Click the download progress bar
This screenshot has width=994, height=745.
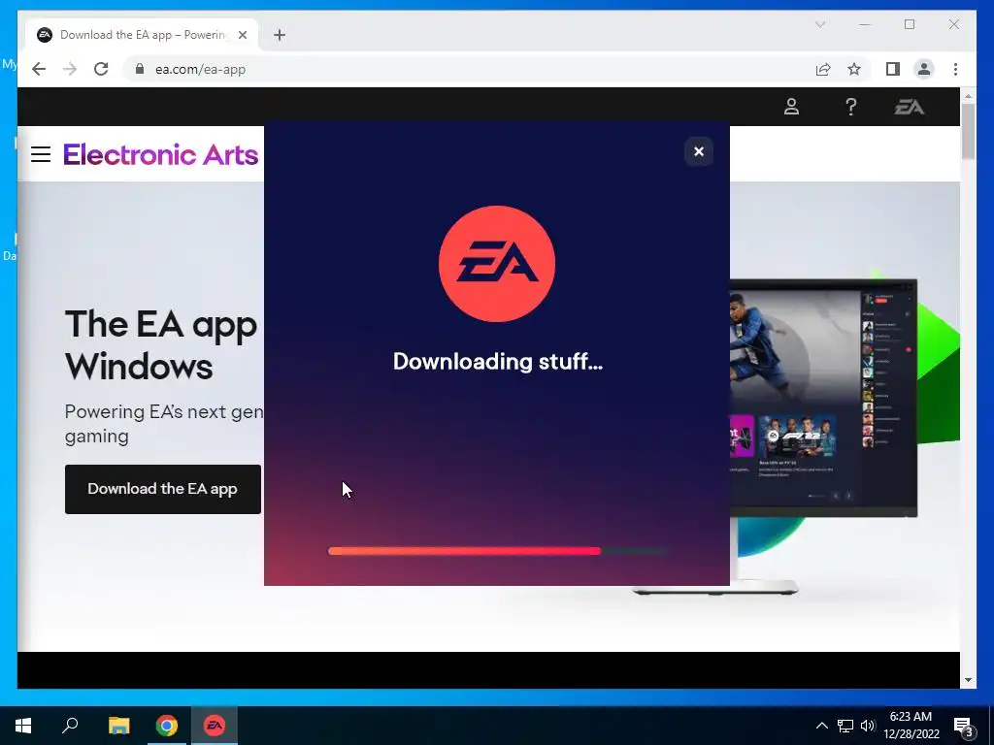(x=498, y=551)
